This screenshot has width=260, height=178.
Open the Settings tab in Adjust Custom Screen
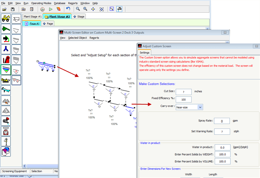(x=144, y=52)
